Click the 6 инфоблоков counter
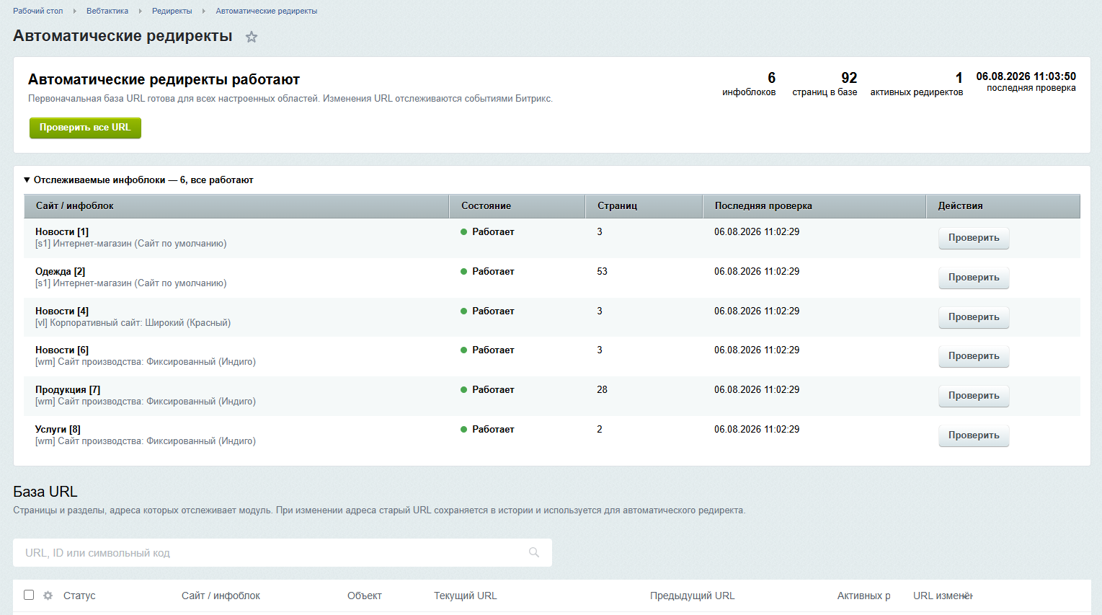 tap(749, 84)
